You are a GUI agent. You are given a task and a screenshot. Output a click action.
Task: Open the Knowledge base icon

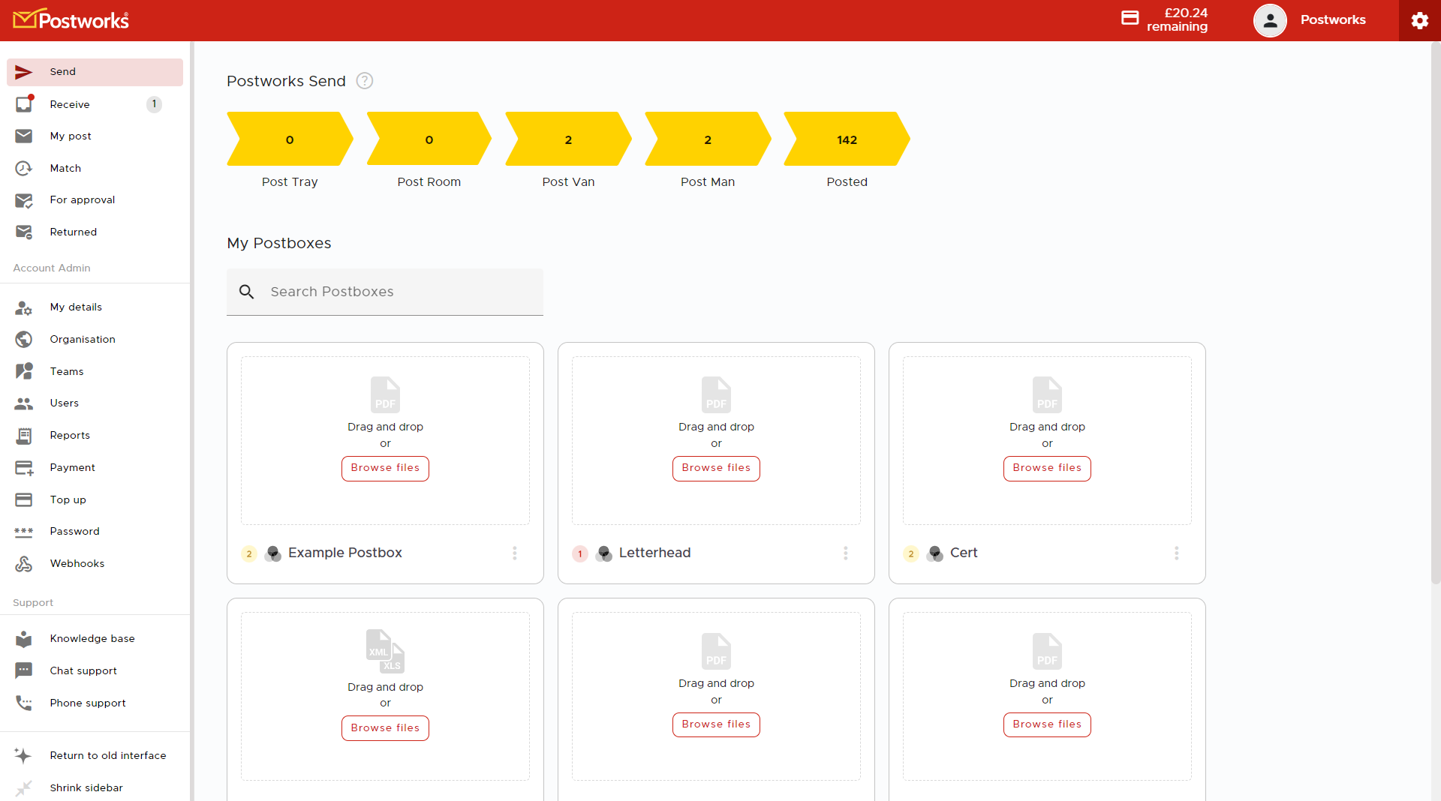24,638
